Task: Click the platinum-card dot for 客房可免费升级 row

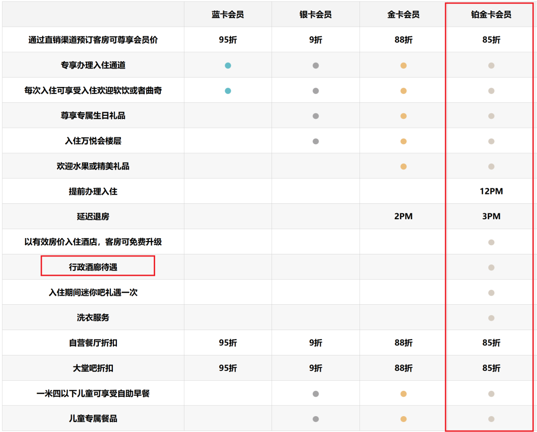Action: [491, 243]
